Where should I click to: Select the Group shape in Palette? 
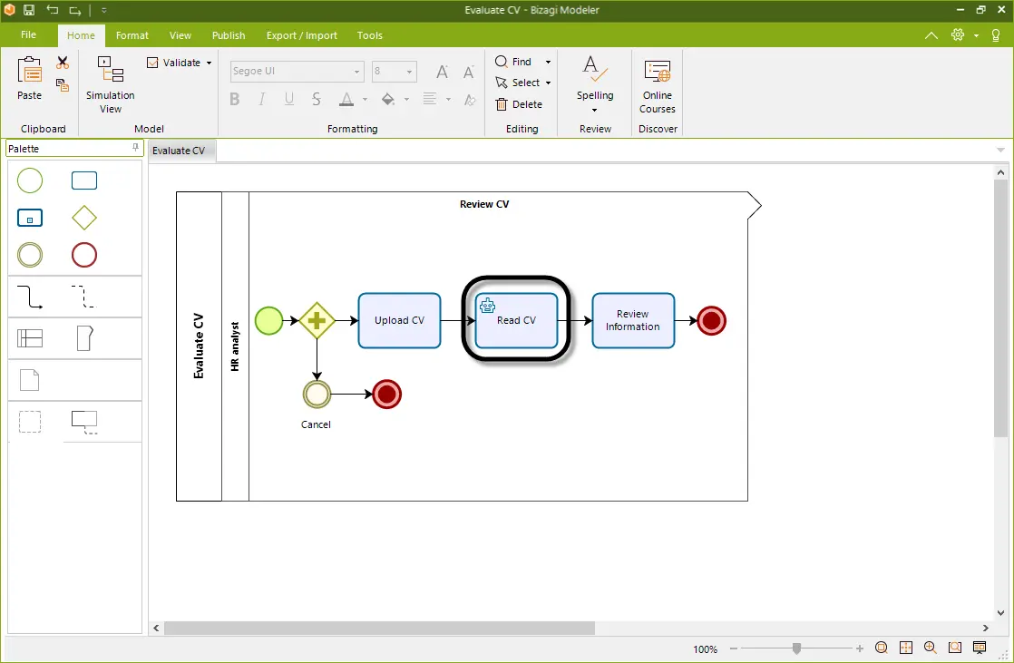(x=30, y=422)
